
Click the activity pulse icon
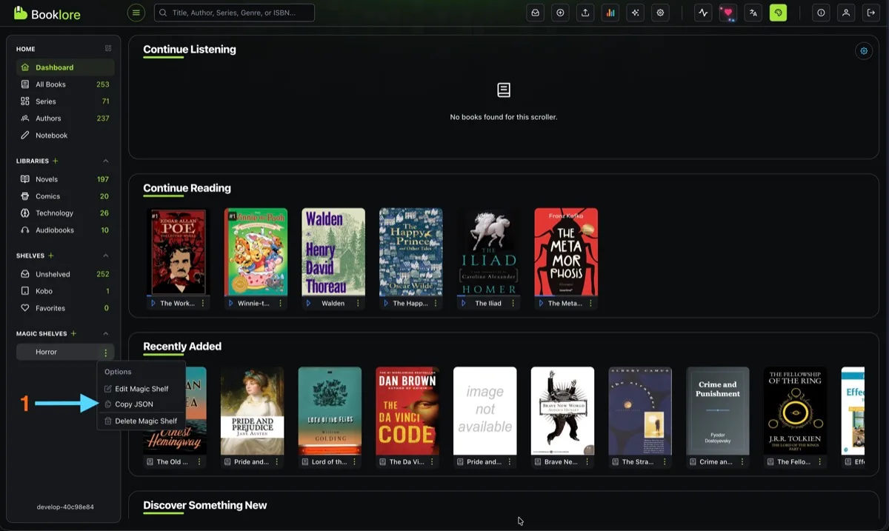pyautogui.click(x=703, y=13)
